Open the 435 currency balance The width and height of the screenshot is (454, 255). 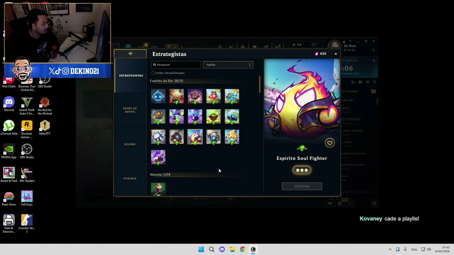(x=321, y=54)
